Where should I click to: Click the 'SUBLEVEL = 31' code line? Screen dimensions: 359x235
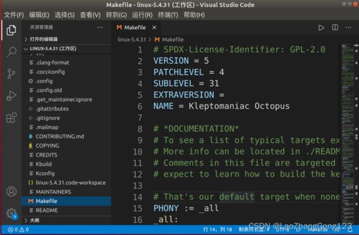[x=186, y=83]
